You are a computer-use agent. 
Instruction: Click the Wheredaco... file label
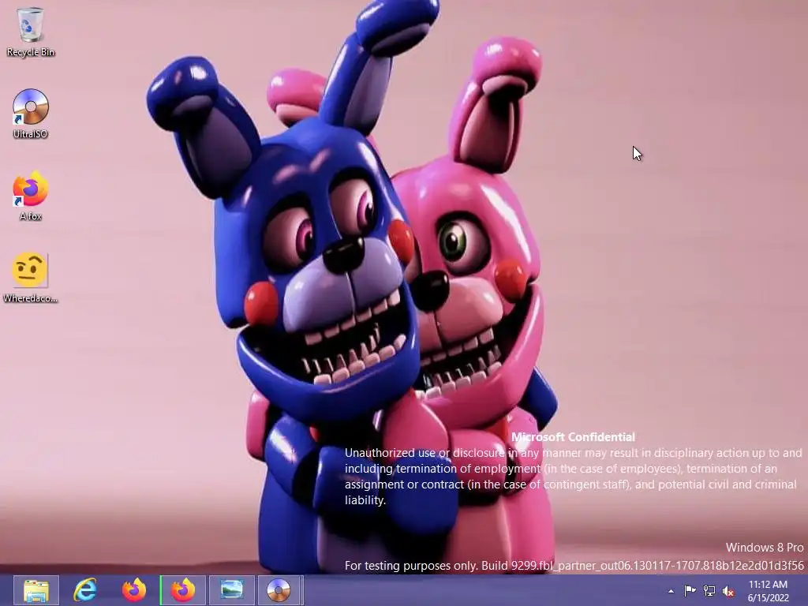[x=31, y=298]
